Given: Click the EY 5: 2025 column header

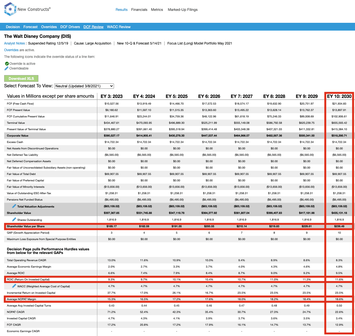Looking at the screenshot, I should coord(177,96).
